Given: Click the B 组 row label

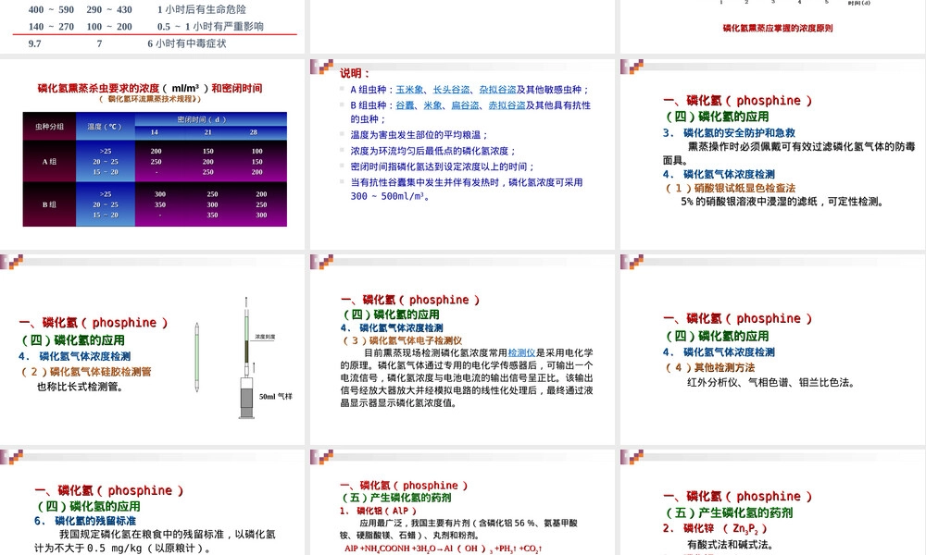Looking at the screenshot, I should pyautogui.click(x=50, y=204).
